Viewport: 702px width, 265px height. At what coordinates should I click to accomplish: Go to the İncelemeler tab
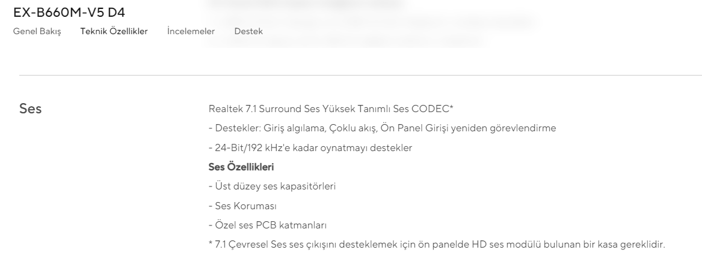(191, 31)
